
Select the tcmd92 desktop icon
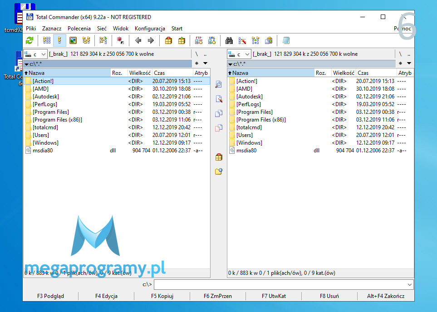tap(18, 18)
